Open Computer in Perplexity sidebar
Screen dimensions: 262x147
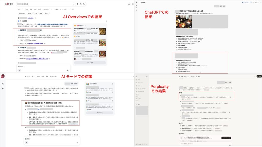click(x=139, y=83)
